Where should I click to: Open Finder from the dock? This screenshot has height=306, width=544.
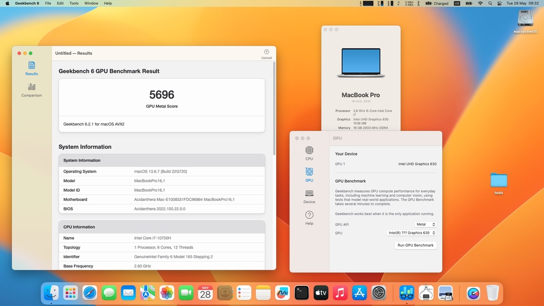click(52, 293)
